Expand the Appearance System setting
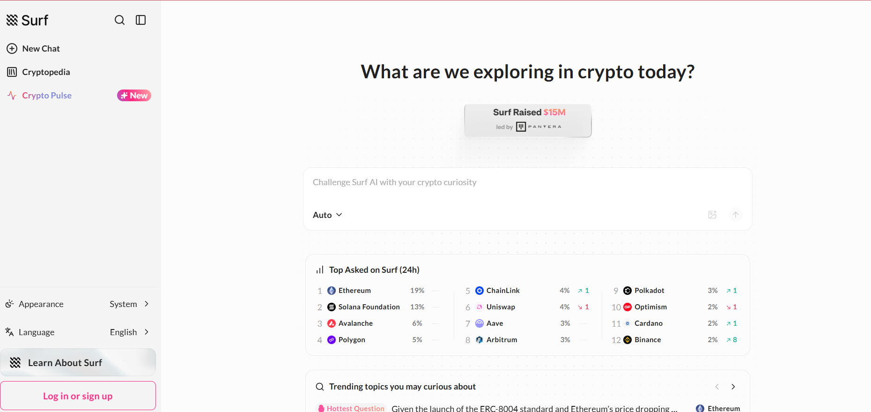The height and width of the screenshot is (412, 871). 129,304
